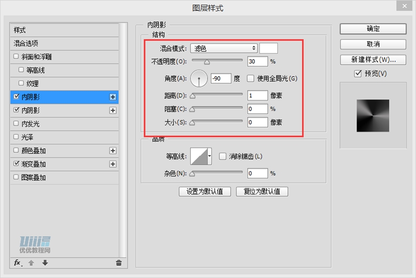Enable 等高线 sub-option checkbox
Viewport: 416px width, 278px height.
point(21,70)
